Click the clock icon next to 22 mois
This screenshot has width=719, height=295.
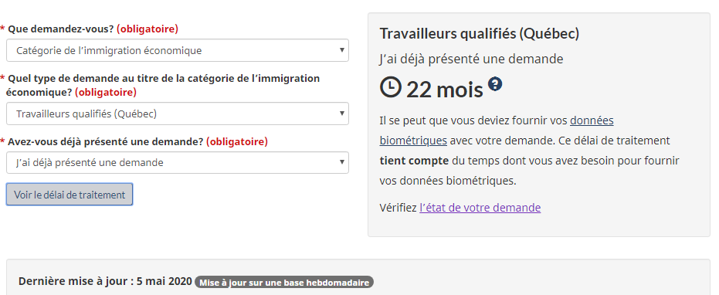(391, 87)
